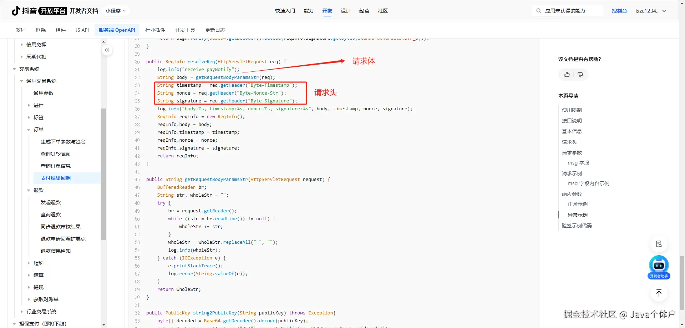Viewport: 685px width, 328px height.
Task: Select the 开发 top menu
Action: (327, 11)
